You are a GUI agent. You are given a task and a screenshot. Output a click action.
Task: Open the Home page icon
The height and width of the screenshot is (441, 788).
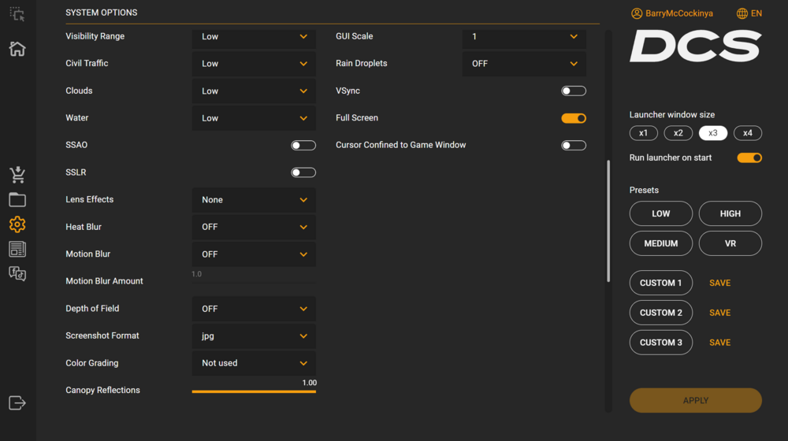click(17, 49)
